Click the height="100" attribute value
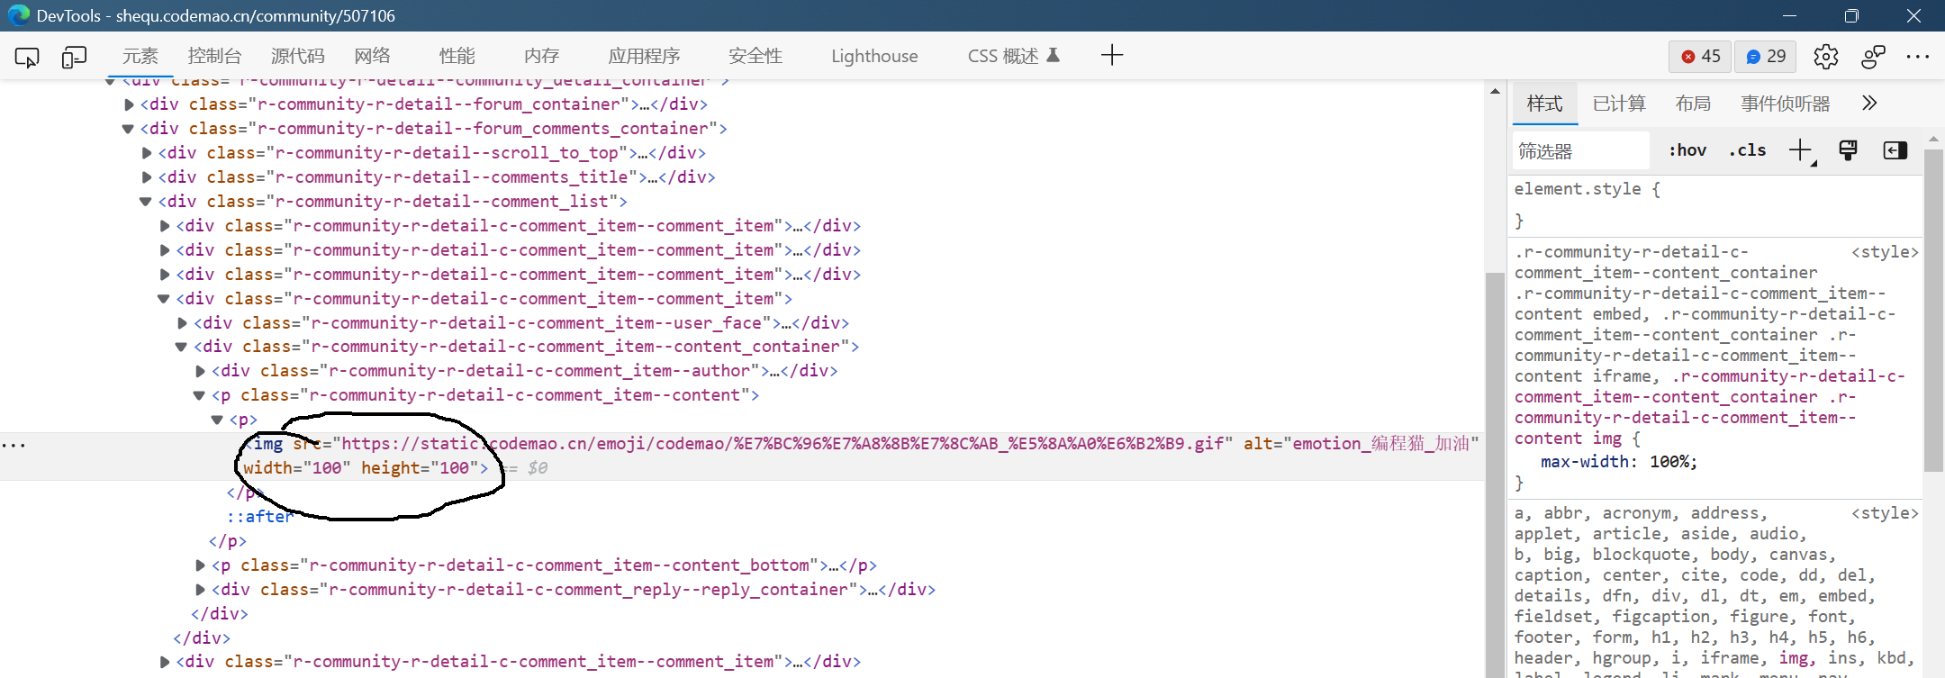Viewport: 1945px width, 678px height. pyautogui.click(x=454, y=468)
